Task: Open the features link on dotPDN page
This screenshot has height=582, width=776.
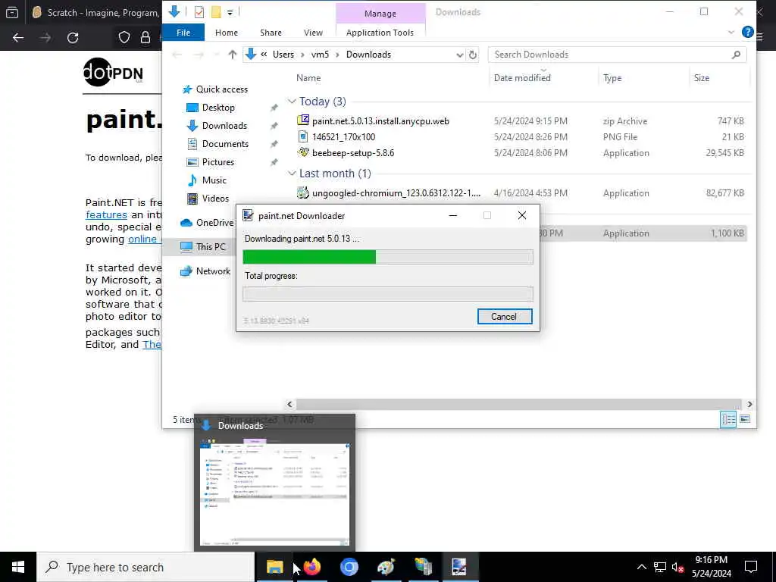Action: tap(106, 214)
